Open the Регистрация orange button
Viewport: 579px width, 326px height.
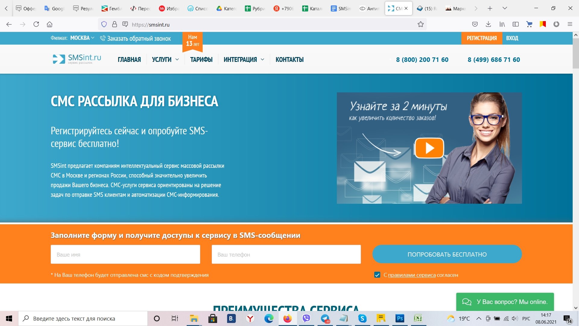[x=482, y=38]
